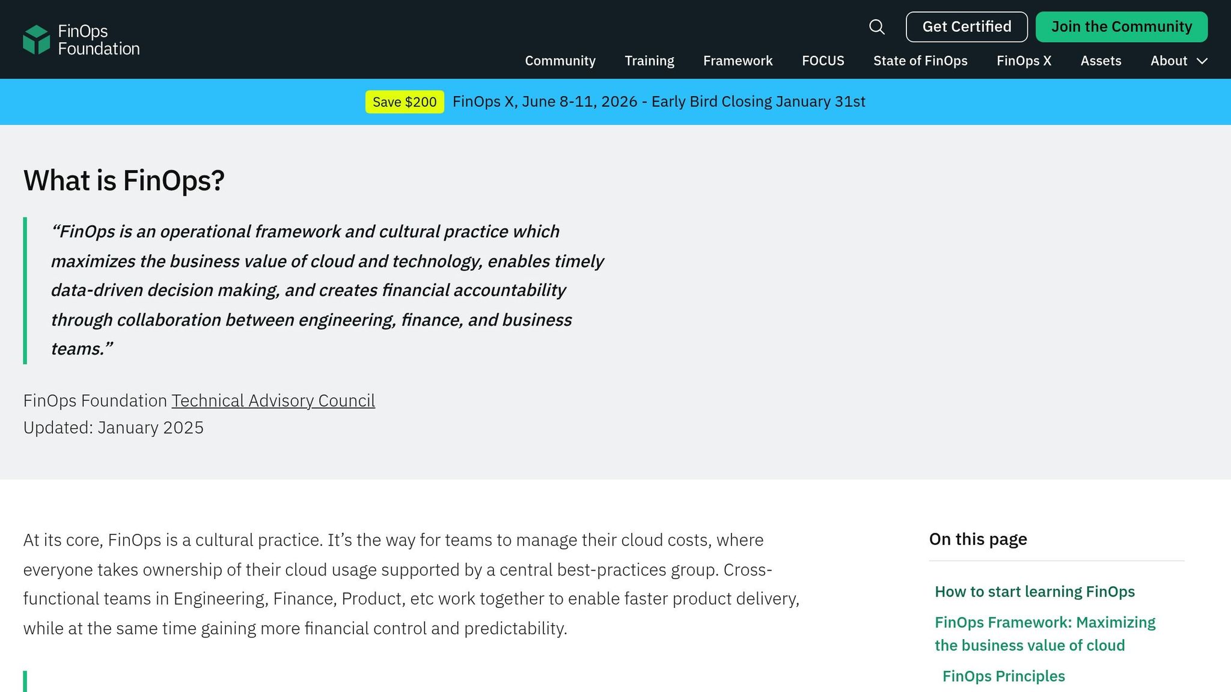Follow the Technical Advisory Council link
The image size is (1231, 692).
273,401
